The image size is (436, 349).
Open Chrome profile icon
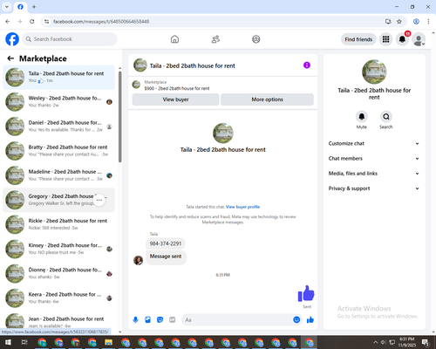click(x=416, y=22)
